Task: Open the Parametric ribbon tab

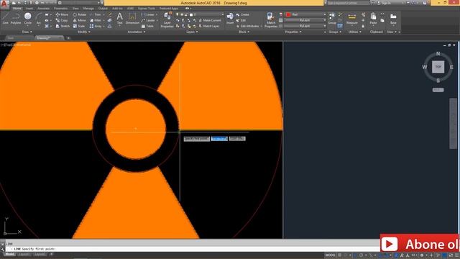Action: (x=60, y=9)
